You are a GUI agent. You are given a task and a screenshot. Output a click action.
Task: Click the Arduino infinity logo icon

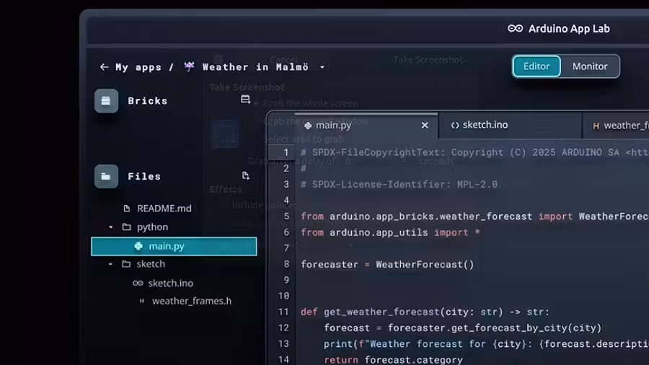[515, 29]
